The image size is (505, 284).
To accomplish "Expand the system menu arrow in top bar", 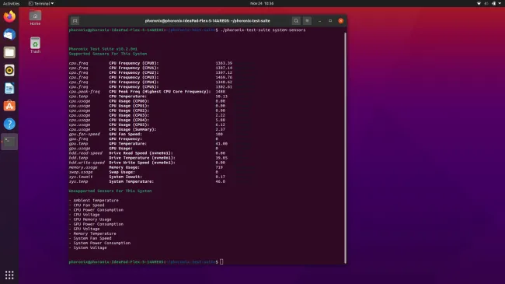I will [500, 4].
